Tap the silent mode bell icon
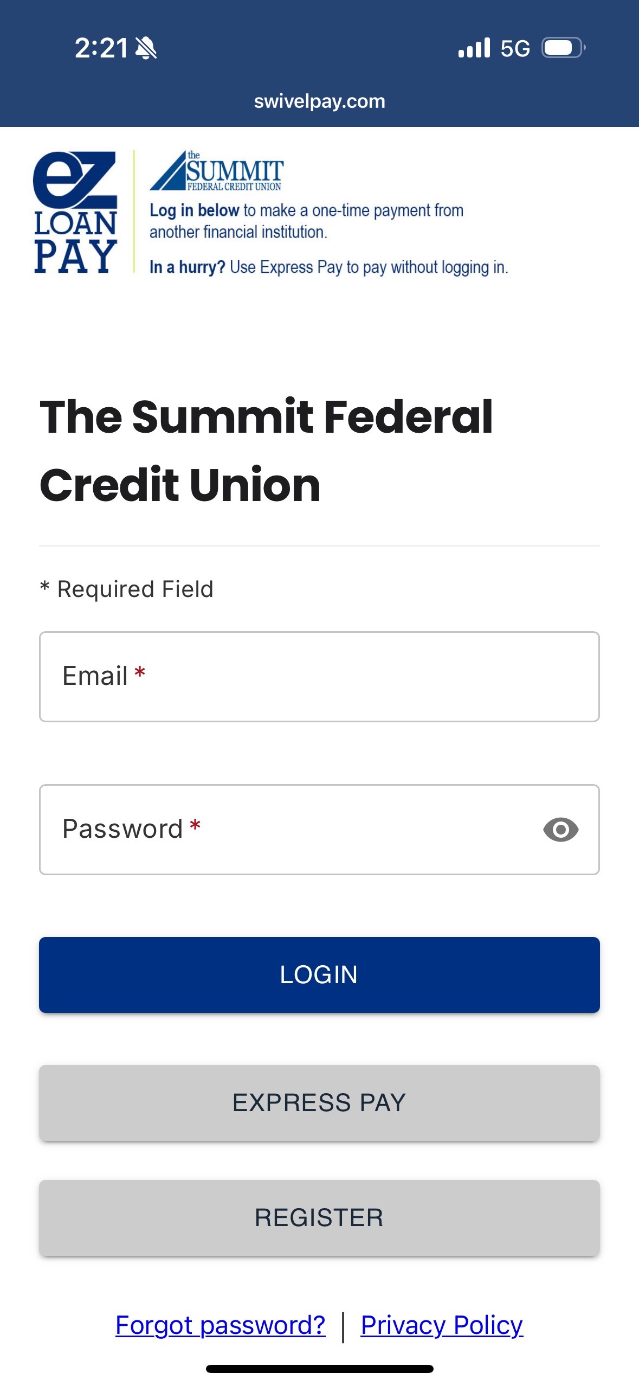The width and height of the screenshot is (639, 1386). pyautogui.click(x=146, y=48)
